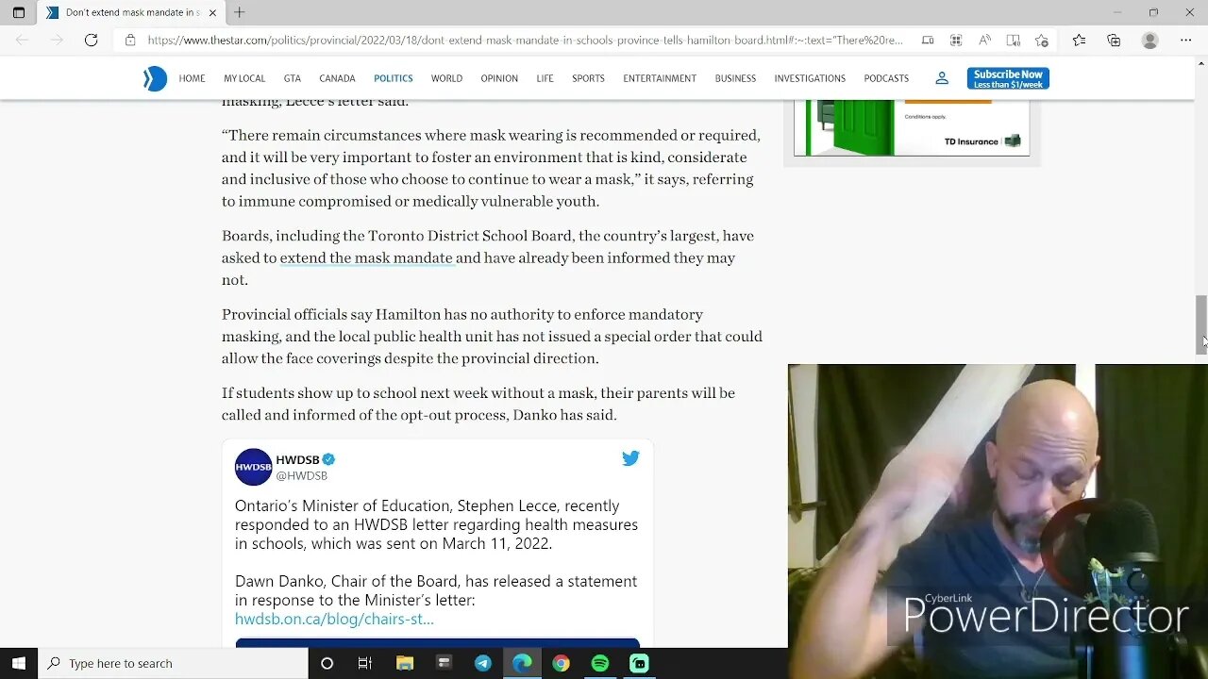The height and width of the screenshot is (679, 1208).
Task: Open the OPINION section
Action: (x=499, y=78)
